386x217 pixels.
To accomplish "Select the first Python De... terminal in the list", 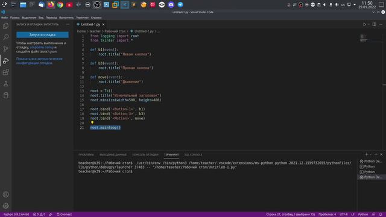I will coord(371,161).
